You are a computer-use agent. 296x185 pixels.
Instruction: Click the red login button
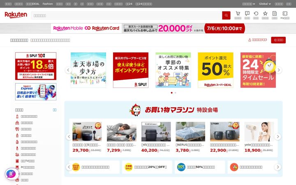pyautogui.click(x=278, y=40)
